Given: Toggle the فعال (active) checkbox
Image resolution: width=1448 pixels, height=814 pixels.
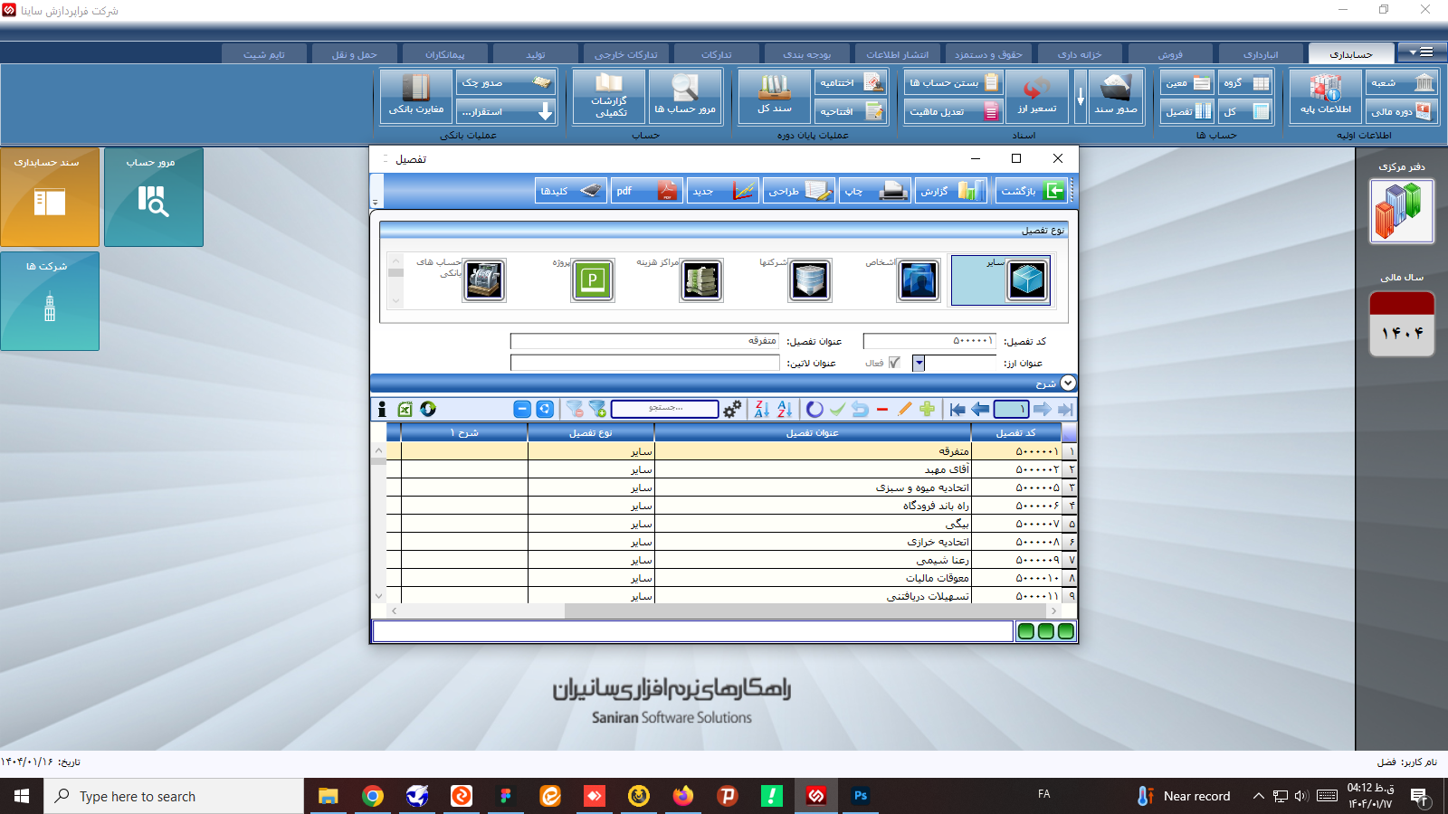Looking at the screenshot, I should [x=894, y=362].
